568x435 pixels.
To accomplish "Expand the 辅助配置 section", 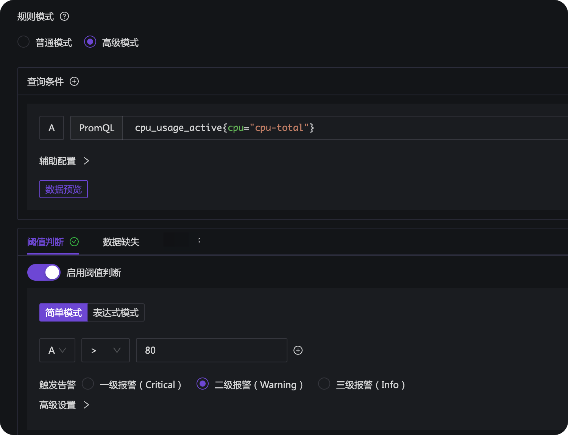I will click(64, 161).
